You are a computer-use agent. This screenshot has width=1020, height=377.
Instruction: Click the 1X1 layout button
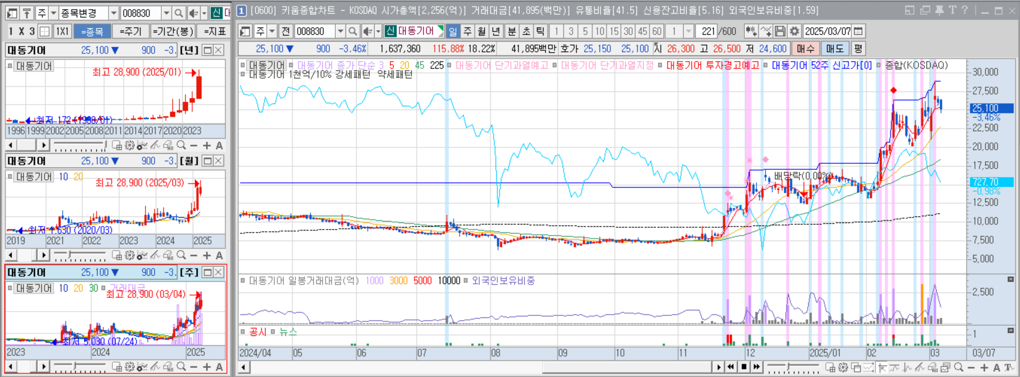62,31
